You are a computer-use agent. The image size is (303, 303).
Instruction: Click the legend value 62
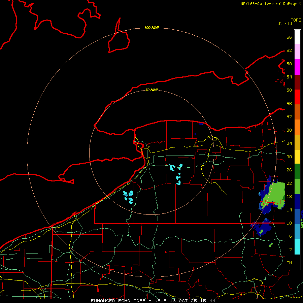coord(289,50)
